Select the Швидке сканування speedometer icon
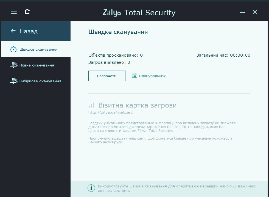 13,49
